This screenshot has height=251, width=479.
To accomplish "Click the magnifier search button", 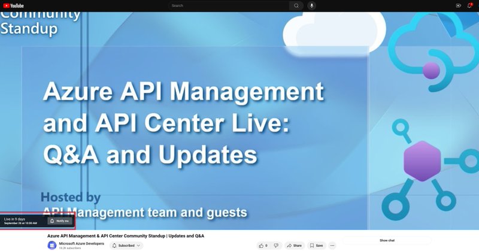I will coord(296,5).
